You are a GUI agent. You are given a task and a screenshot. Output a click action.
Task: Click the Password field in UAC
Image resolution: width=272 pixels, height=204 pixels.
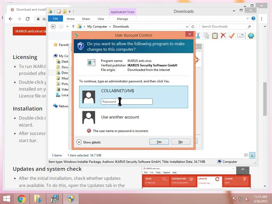coord(127,102)
